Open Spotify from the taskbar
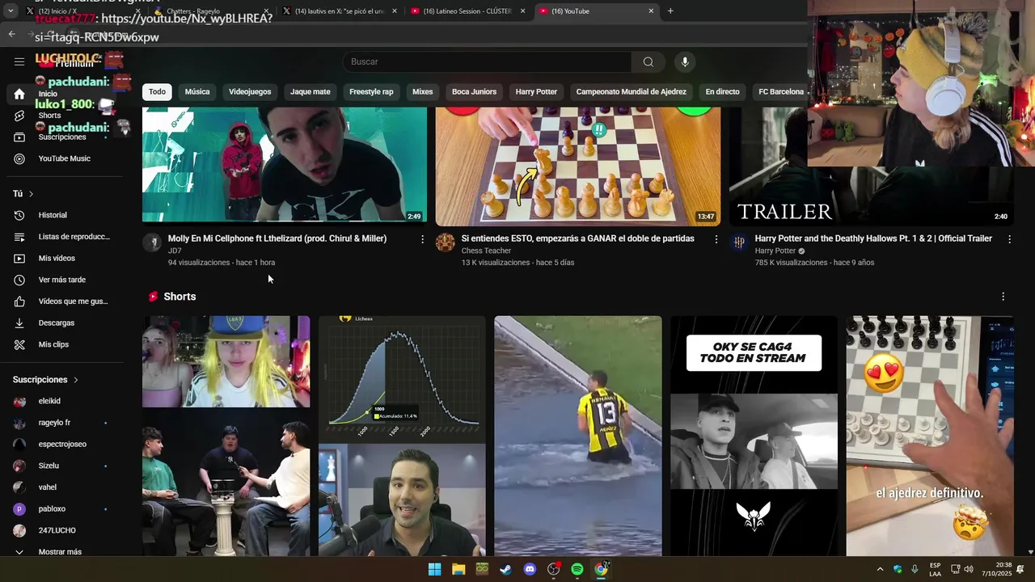The image size is (1035, 582). pyautogui.click(x=577, y=569)
